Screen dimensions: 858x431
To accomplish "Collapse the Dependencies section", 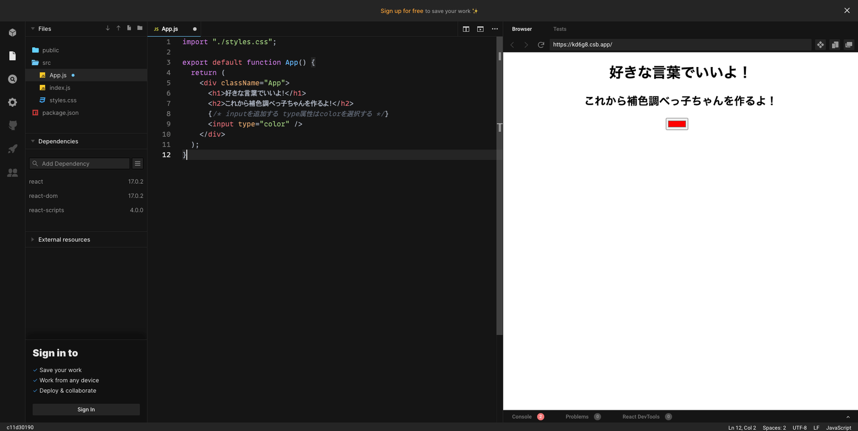I will click(33, 142).
